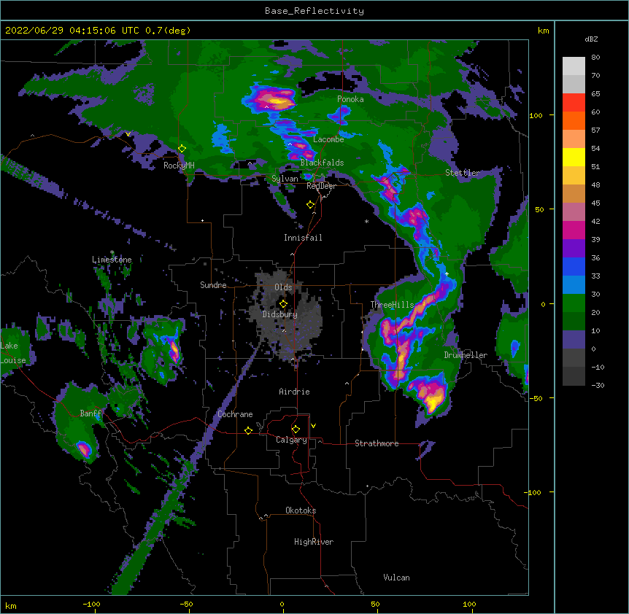Screen dimensions: 629x614
Task: Click the white plus marker northeast of ThreeHills
Action: click(447, 273)
